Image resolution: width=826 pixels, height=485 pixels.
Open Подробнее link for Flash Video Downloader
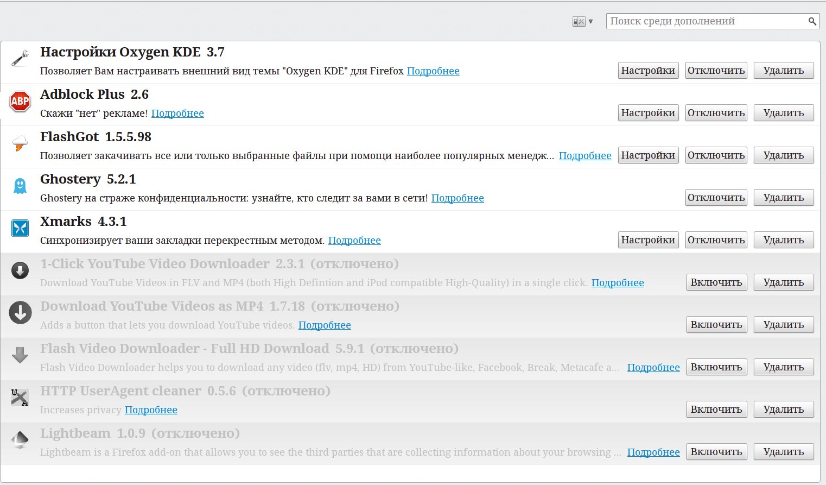653,368
